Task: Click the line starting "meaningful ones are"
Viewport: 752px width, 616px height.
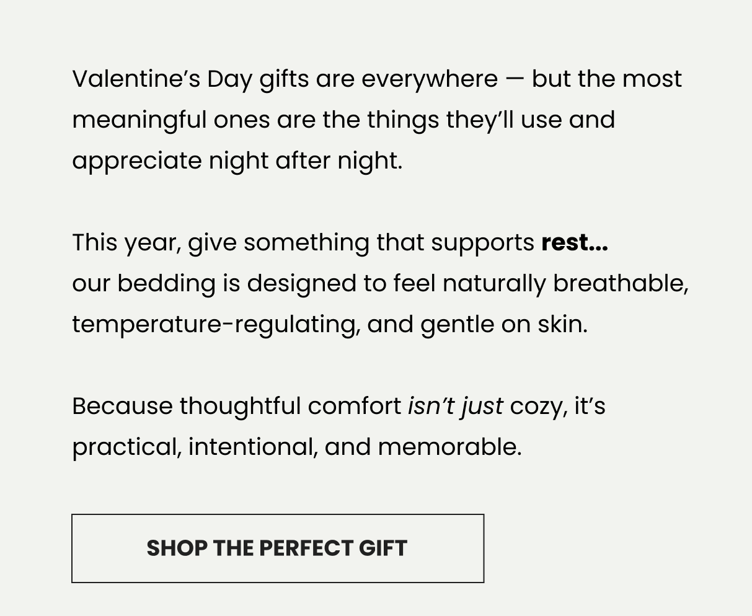Action: tap(343, 120)
